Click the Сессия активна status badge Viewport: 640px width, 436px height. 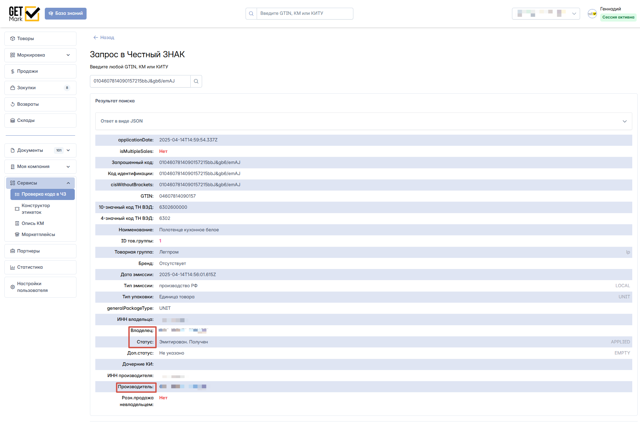pos(618,17)
